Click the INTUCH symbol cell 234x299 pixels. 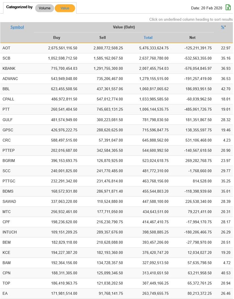pos(10,232)
